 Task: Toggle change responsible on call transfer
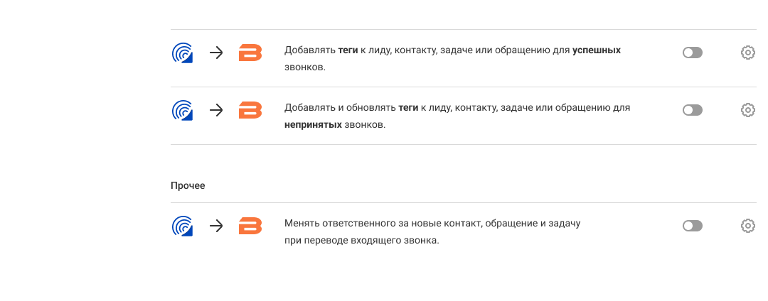pos(692,226)
